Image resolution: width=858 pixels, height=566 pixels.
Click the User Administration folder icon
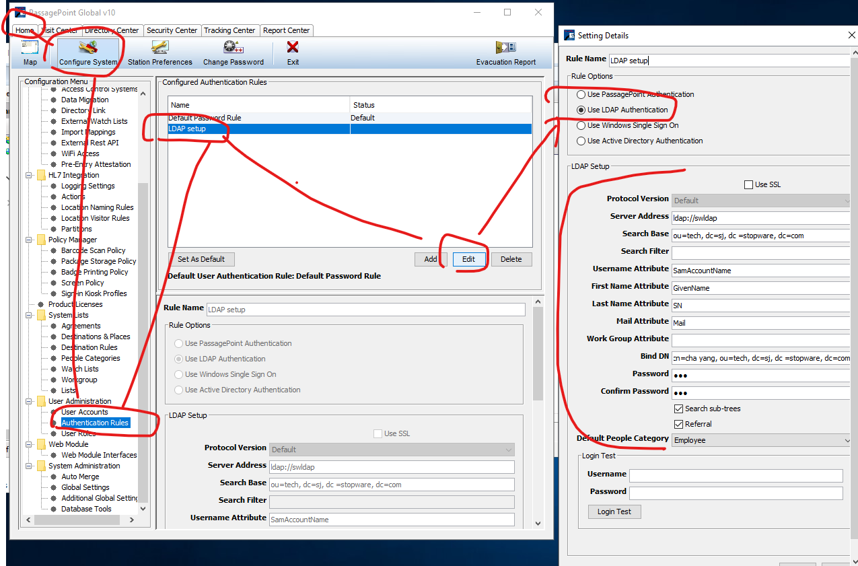(x=41, y=401)
